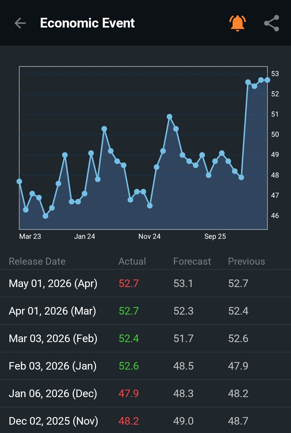Tap the Previous column header
The image size is (291, 433).
pyautogui.click(x=247, y=261)
